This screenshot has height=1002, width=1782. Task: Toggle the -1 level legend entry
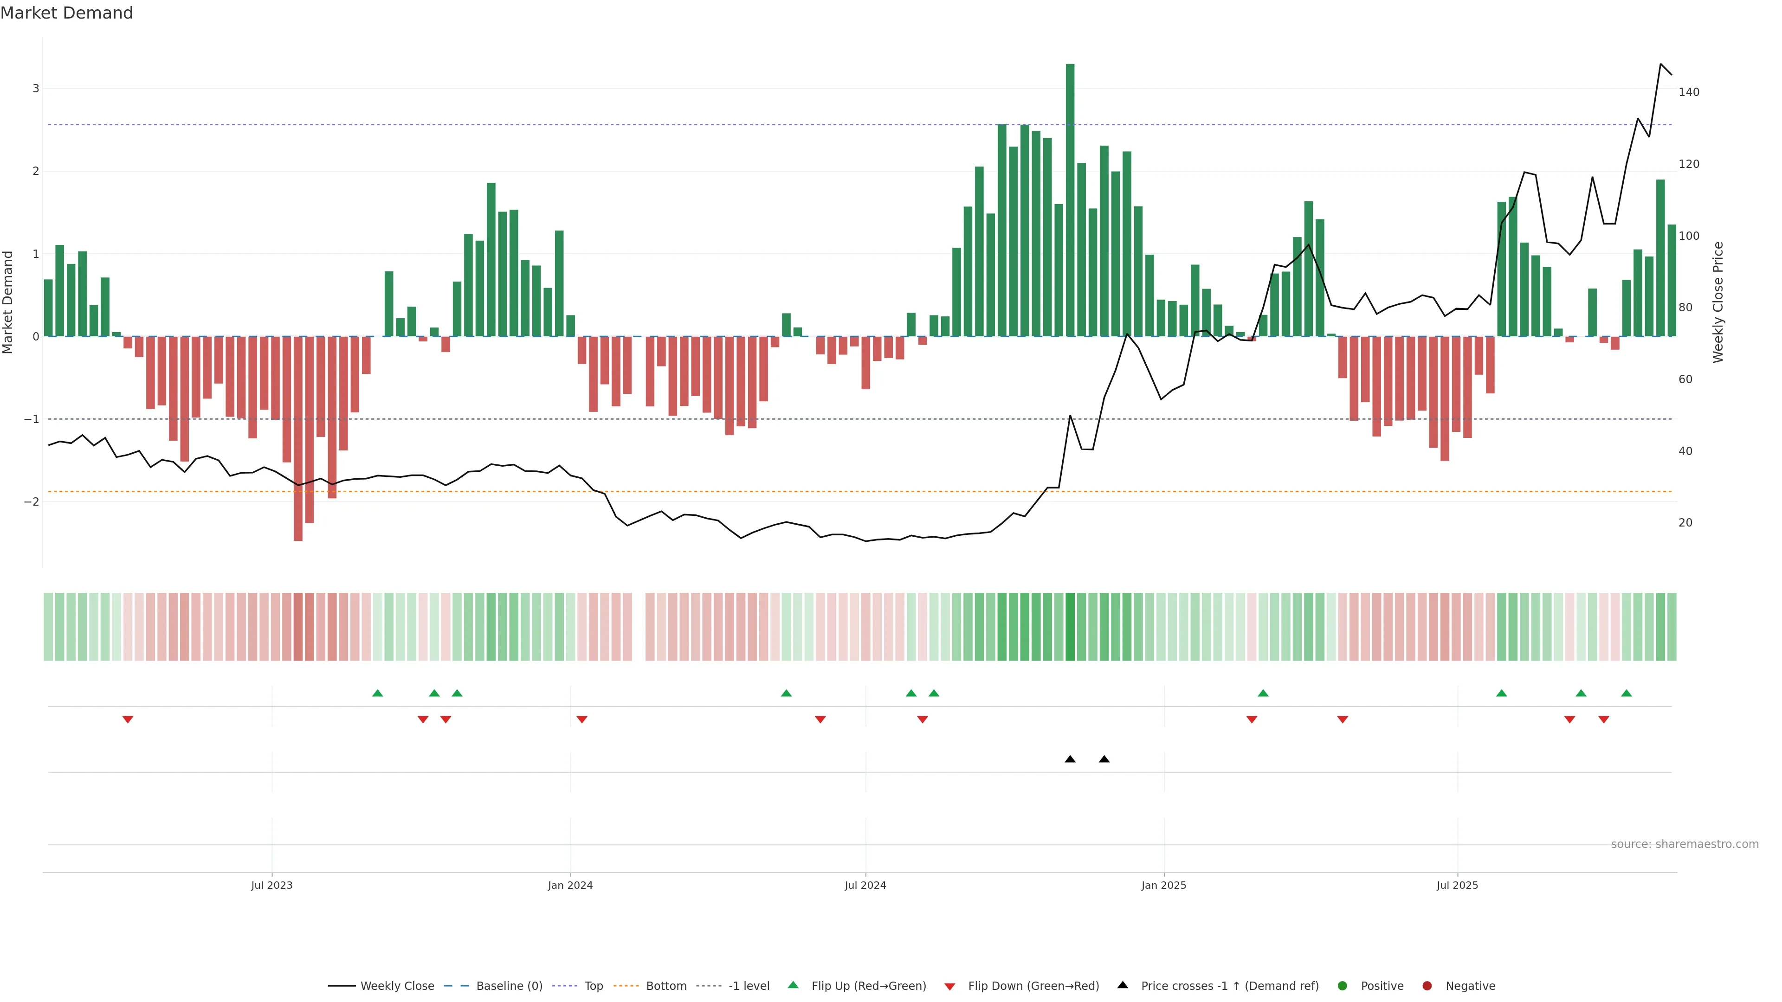pos(749,985)
